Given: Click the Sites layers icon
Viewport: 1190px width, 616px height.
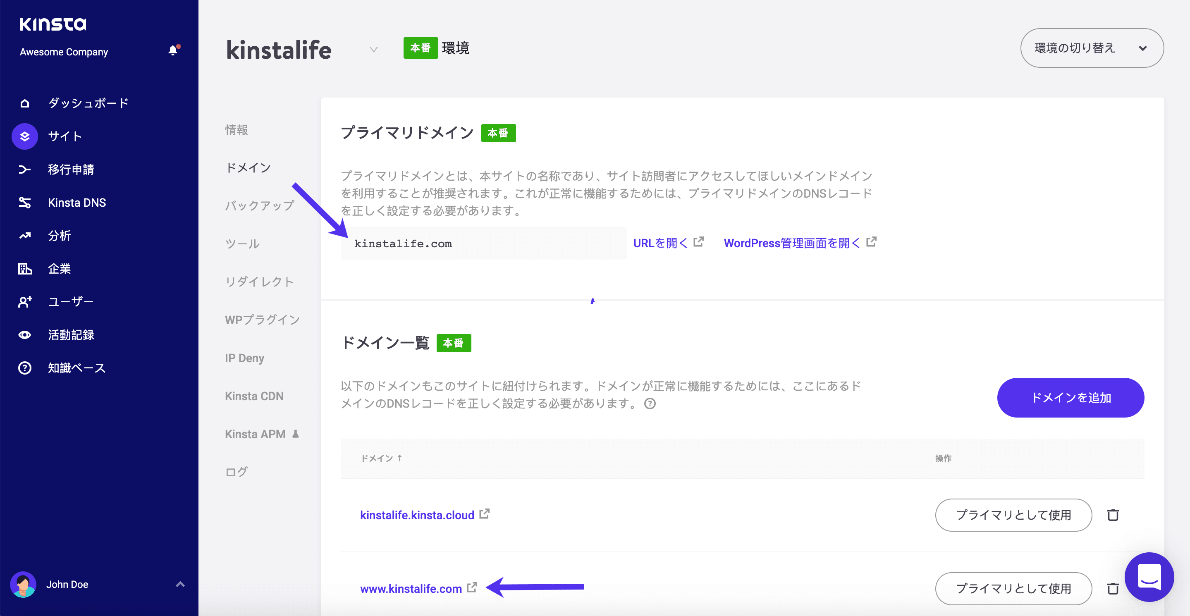Looking at the screenshot, I should (x=25, y=136).
